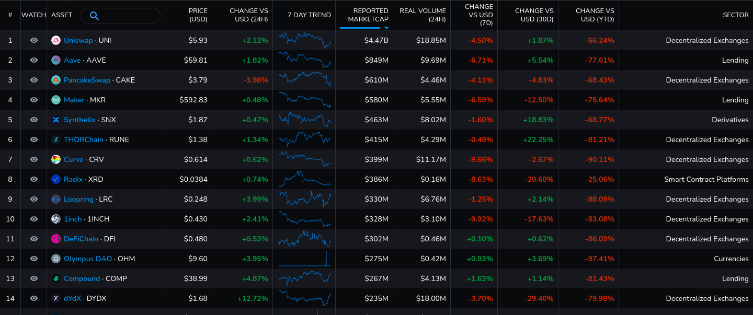Click the asset search input field
Image resolution: width=753 pixels, height=315 pixels.
click(x=120, y=16)
